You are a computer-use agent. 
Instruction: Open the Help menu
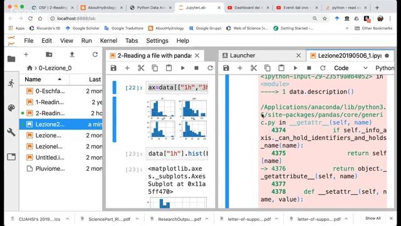(x=183, y=41)
